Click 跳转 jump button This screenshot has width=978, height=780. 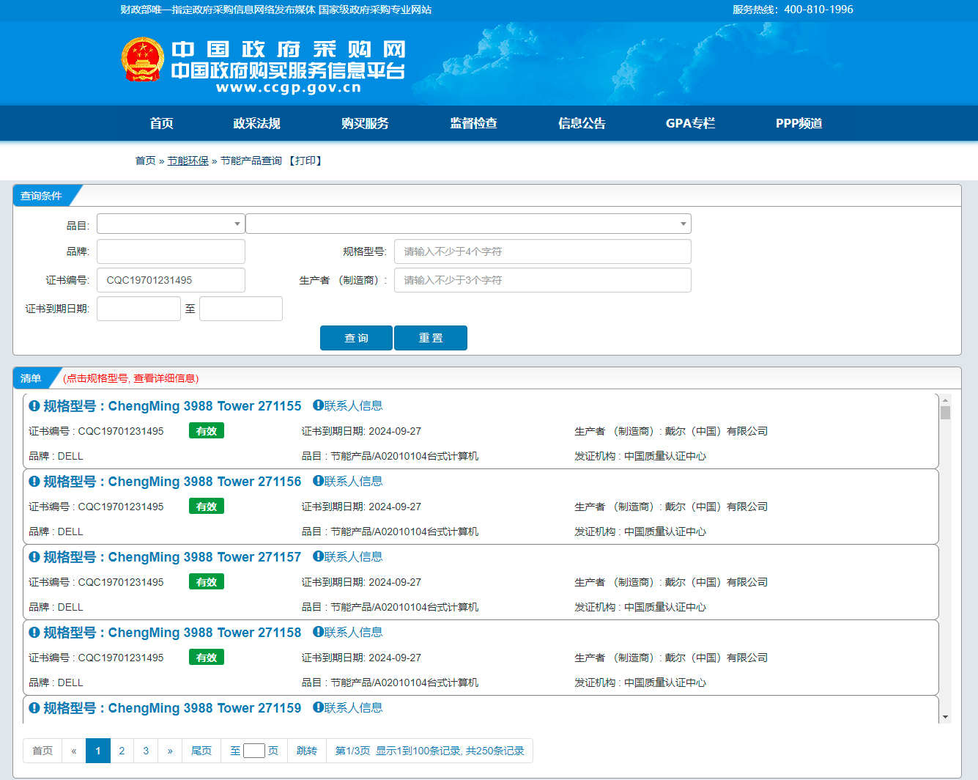pyautogui.click(x=307, y=751)
